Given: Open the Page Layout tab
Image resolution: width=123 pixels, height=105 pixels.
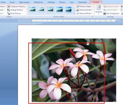Looking at the screenshot, I should pos(24,2).
